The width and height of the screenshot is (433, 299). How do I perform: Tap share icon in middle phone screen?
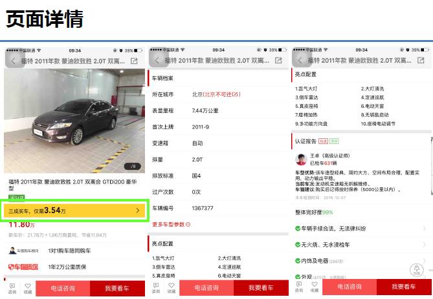click(278, 60)
